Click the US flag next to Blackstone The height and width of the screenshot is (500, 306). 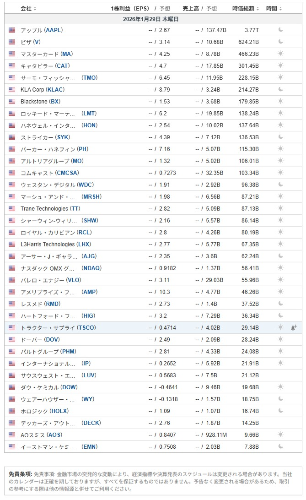pyautogui.click(x=12, y=102)
